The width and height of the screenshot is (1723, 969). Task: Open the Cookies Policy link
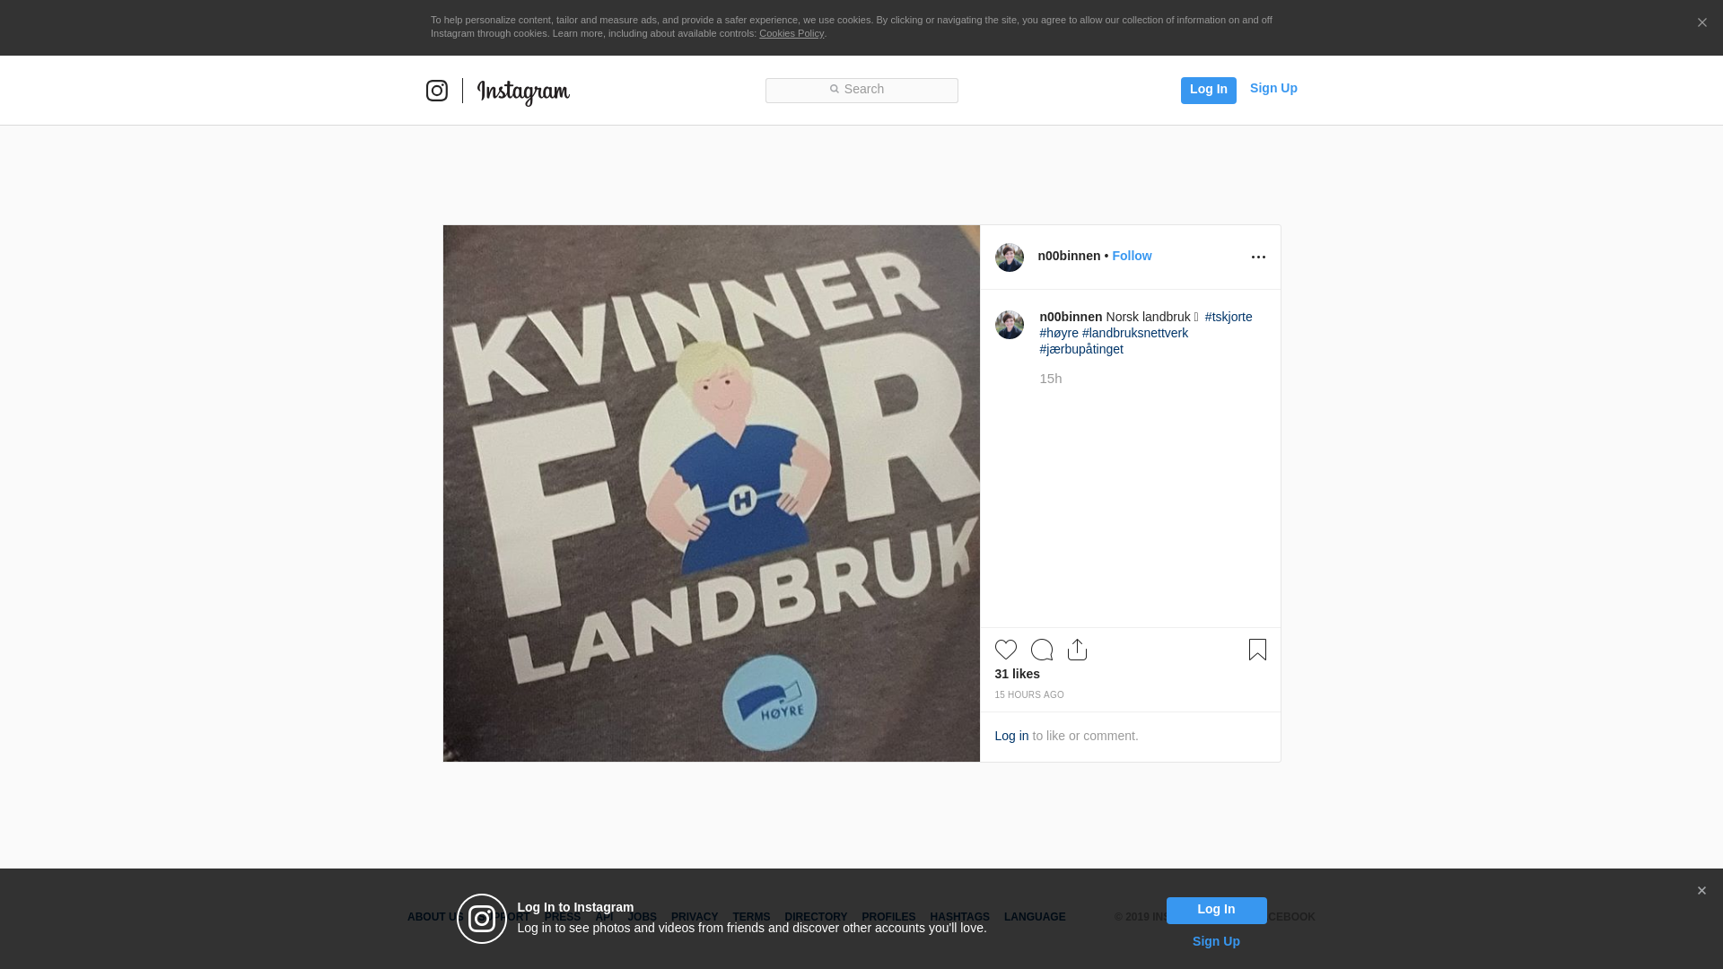tap(791, 33)
